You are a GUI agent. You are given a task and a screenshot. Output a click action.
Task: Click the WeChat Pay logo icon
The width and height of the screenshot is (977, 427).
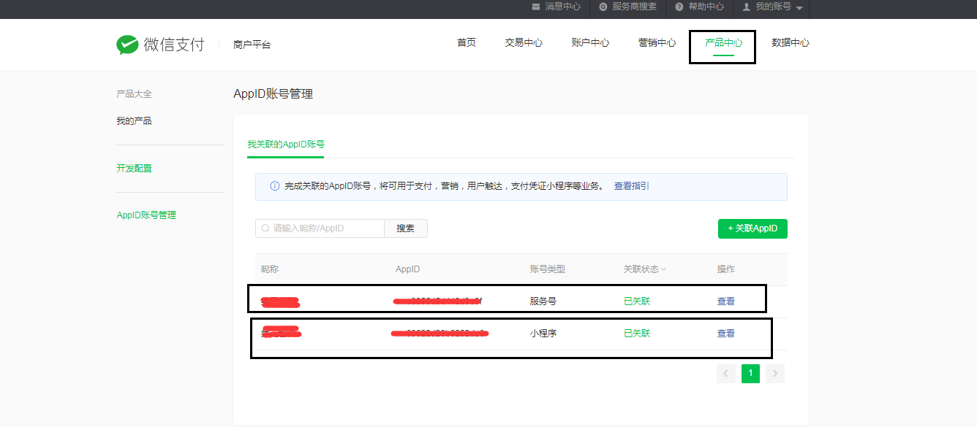[x=127, y=44]
